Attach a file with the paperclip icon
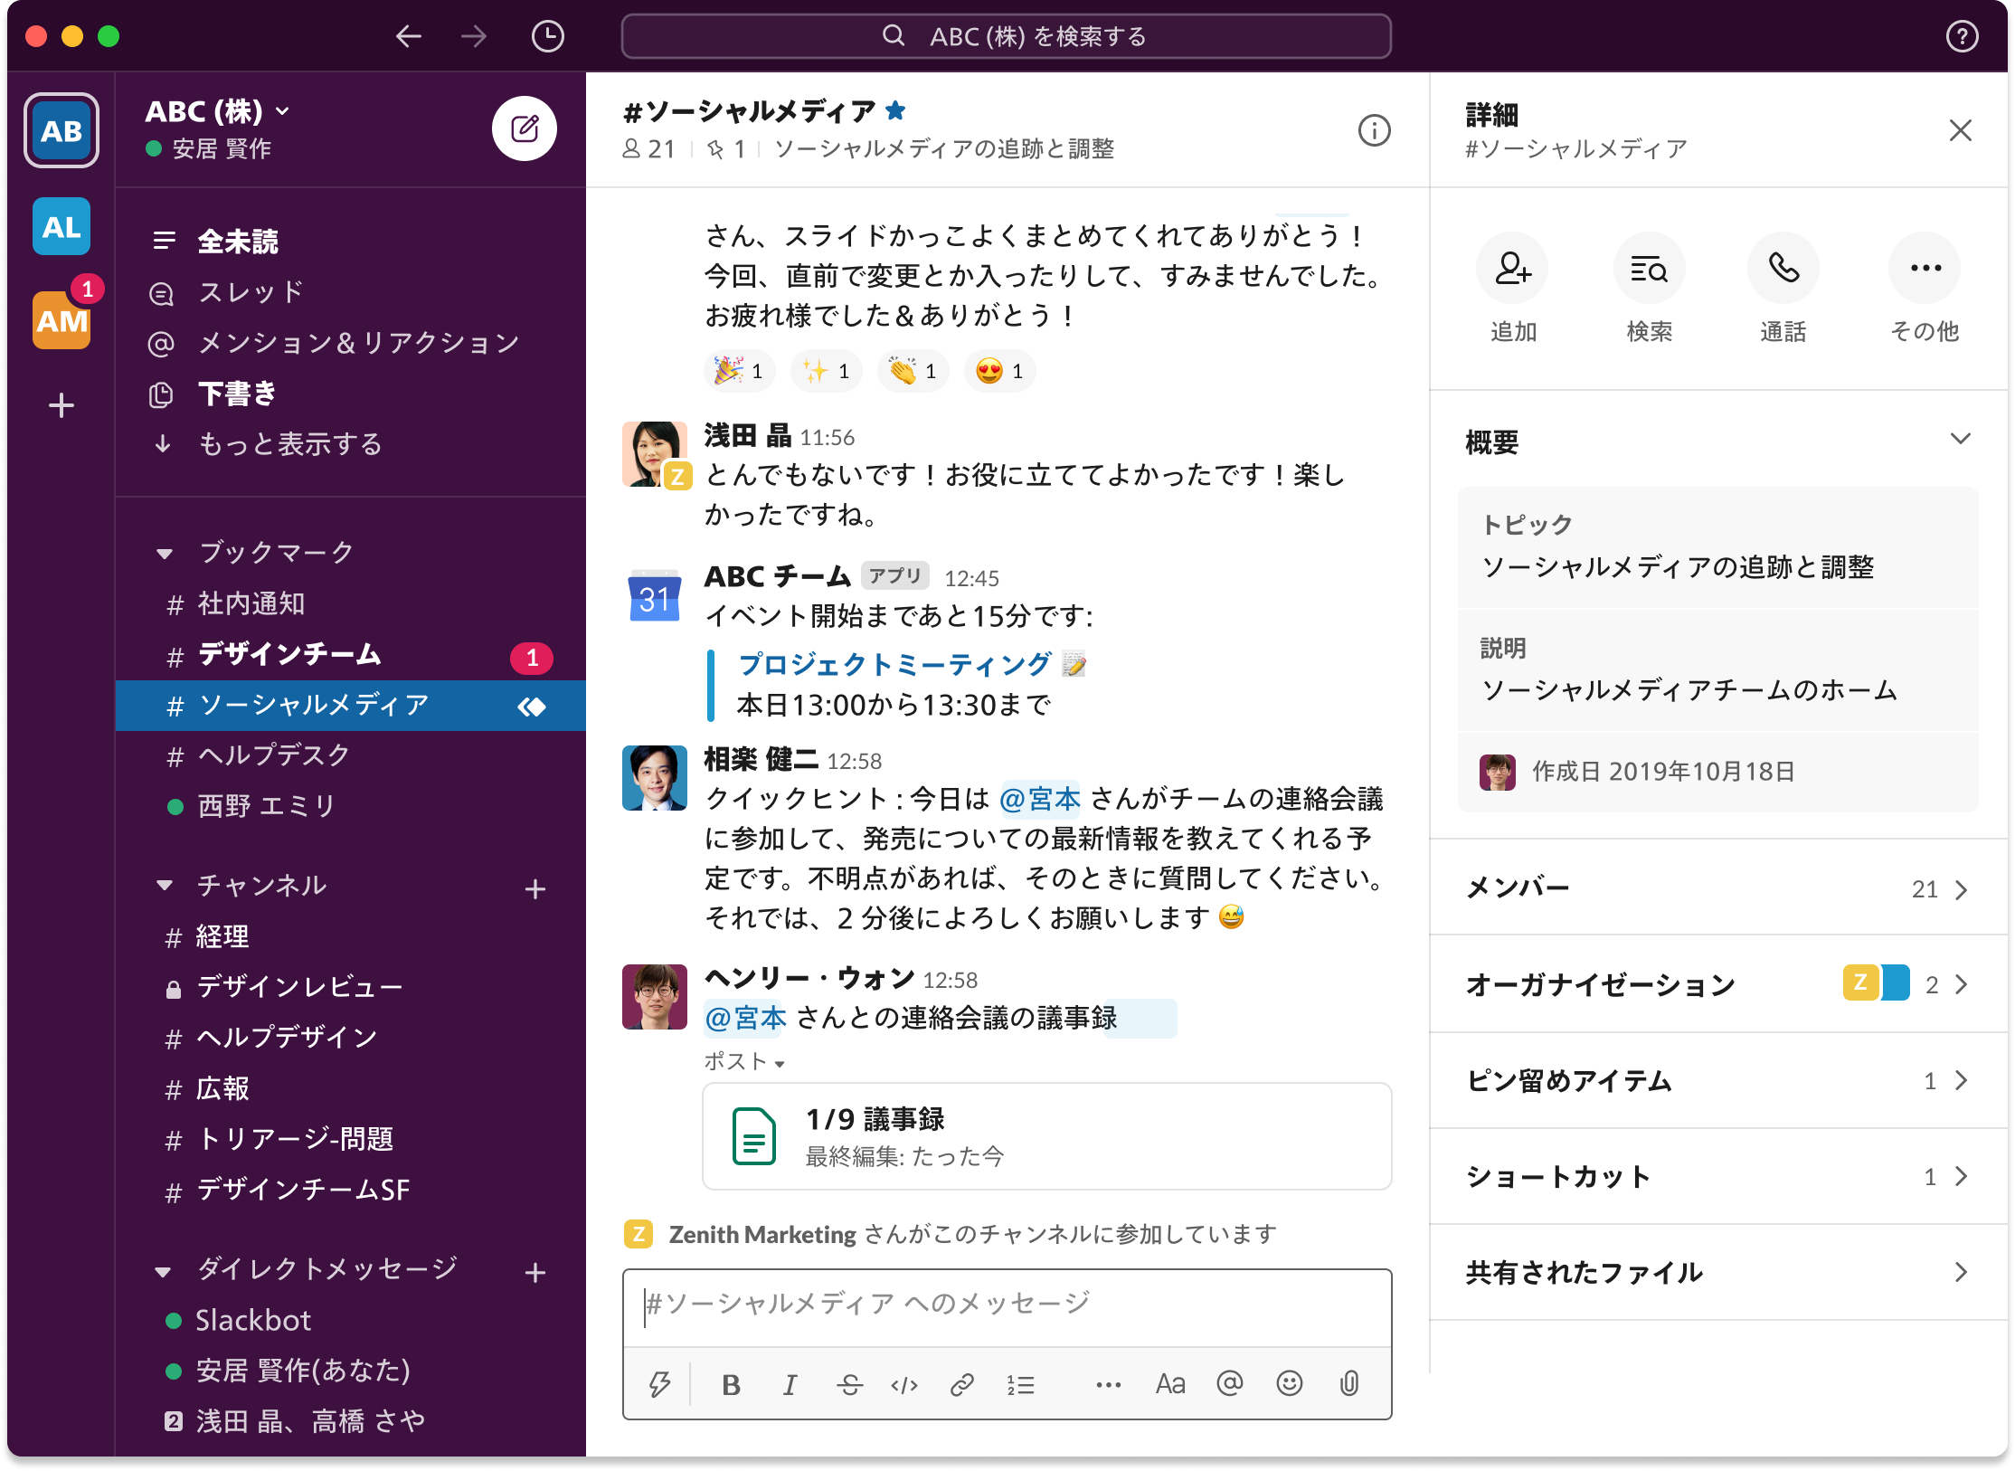2015x1471 pixels. pyautogui.click(x=1349, y=1383)
